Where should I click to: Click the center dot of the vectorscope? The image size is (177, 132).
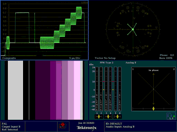pos(133,29)
